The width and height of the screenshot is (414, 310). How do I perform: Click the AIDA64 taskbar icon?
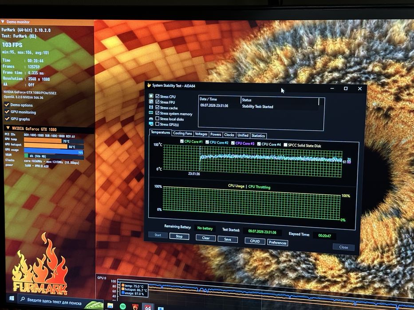[x=148, y=307]
